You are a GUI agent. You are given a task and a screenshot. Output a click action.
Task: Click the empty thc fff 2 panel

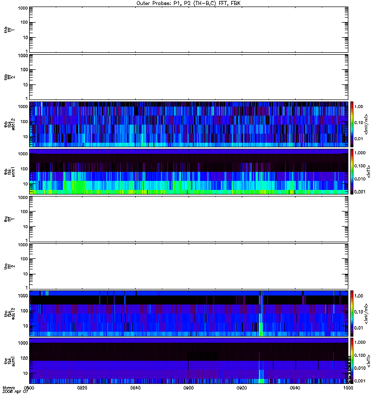pos(189,266)
